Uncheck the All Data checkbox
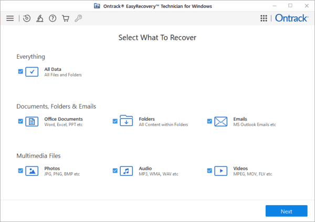The width and height of the screenshot is (315, 222). [x=20, y=71]
